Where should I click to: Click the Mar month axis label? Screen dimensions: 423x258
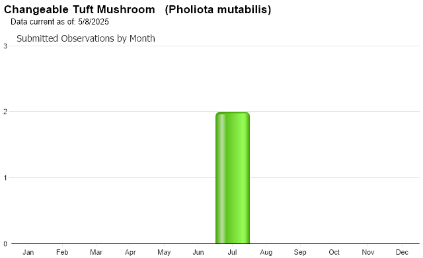click(96, 252)
